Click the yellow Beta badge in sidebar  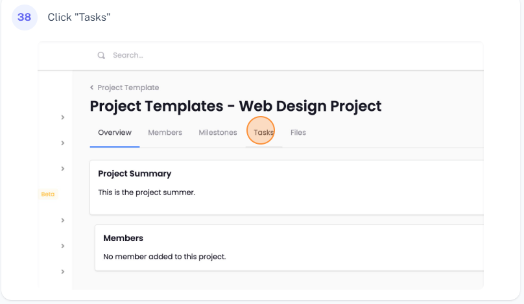point(48,194)
